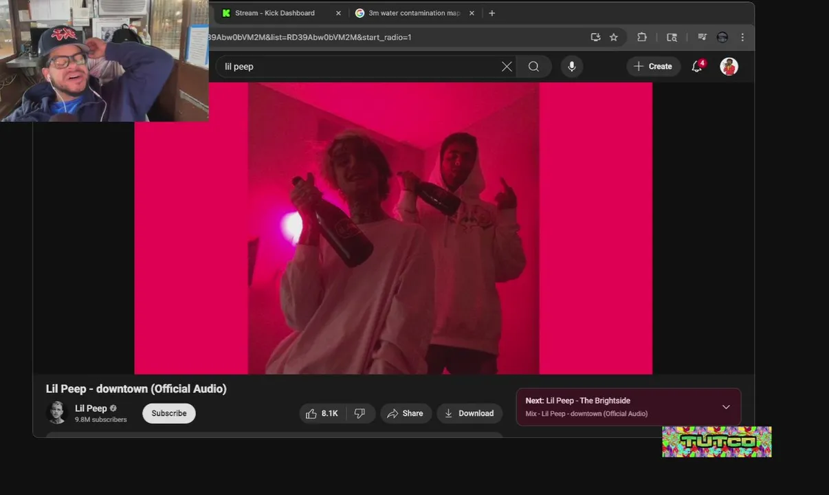Open YouTube notifications bell

[697, 66]
